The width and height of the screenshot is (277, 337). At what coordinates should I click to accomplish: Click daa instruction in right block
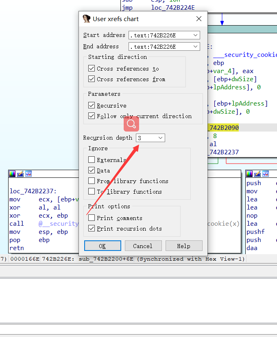pos(252,248)
